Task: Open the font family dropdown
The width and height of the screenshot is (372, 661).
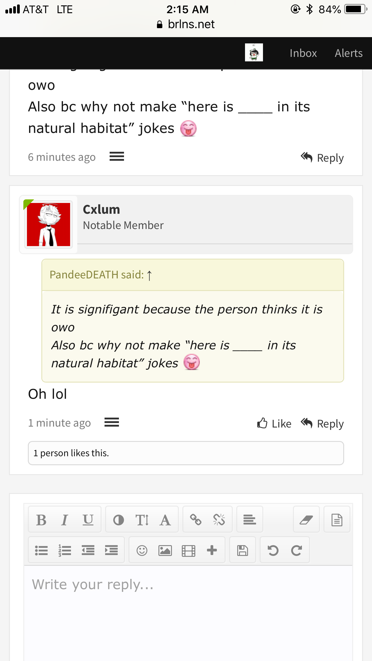Action: tap(165, 520)
